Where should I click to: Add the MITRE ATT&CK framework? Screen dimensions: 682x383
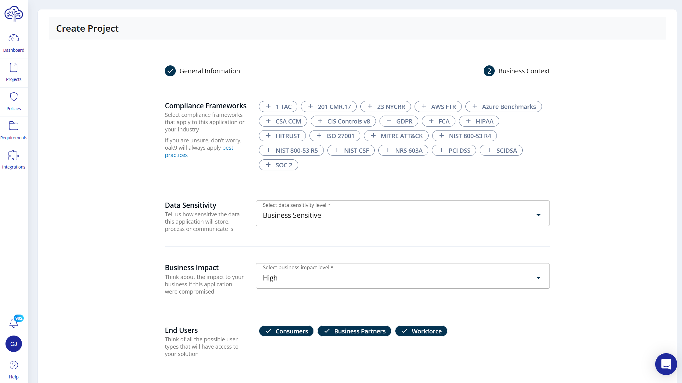click(396, 136)
